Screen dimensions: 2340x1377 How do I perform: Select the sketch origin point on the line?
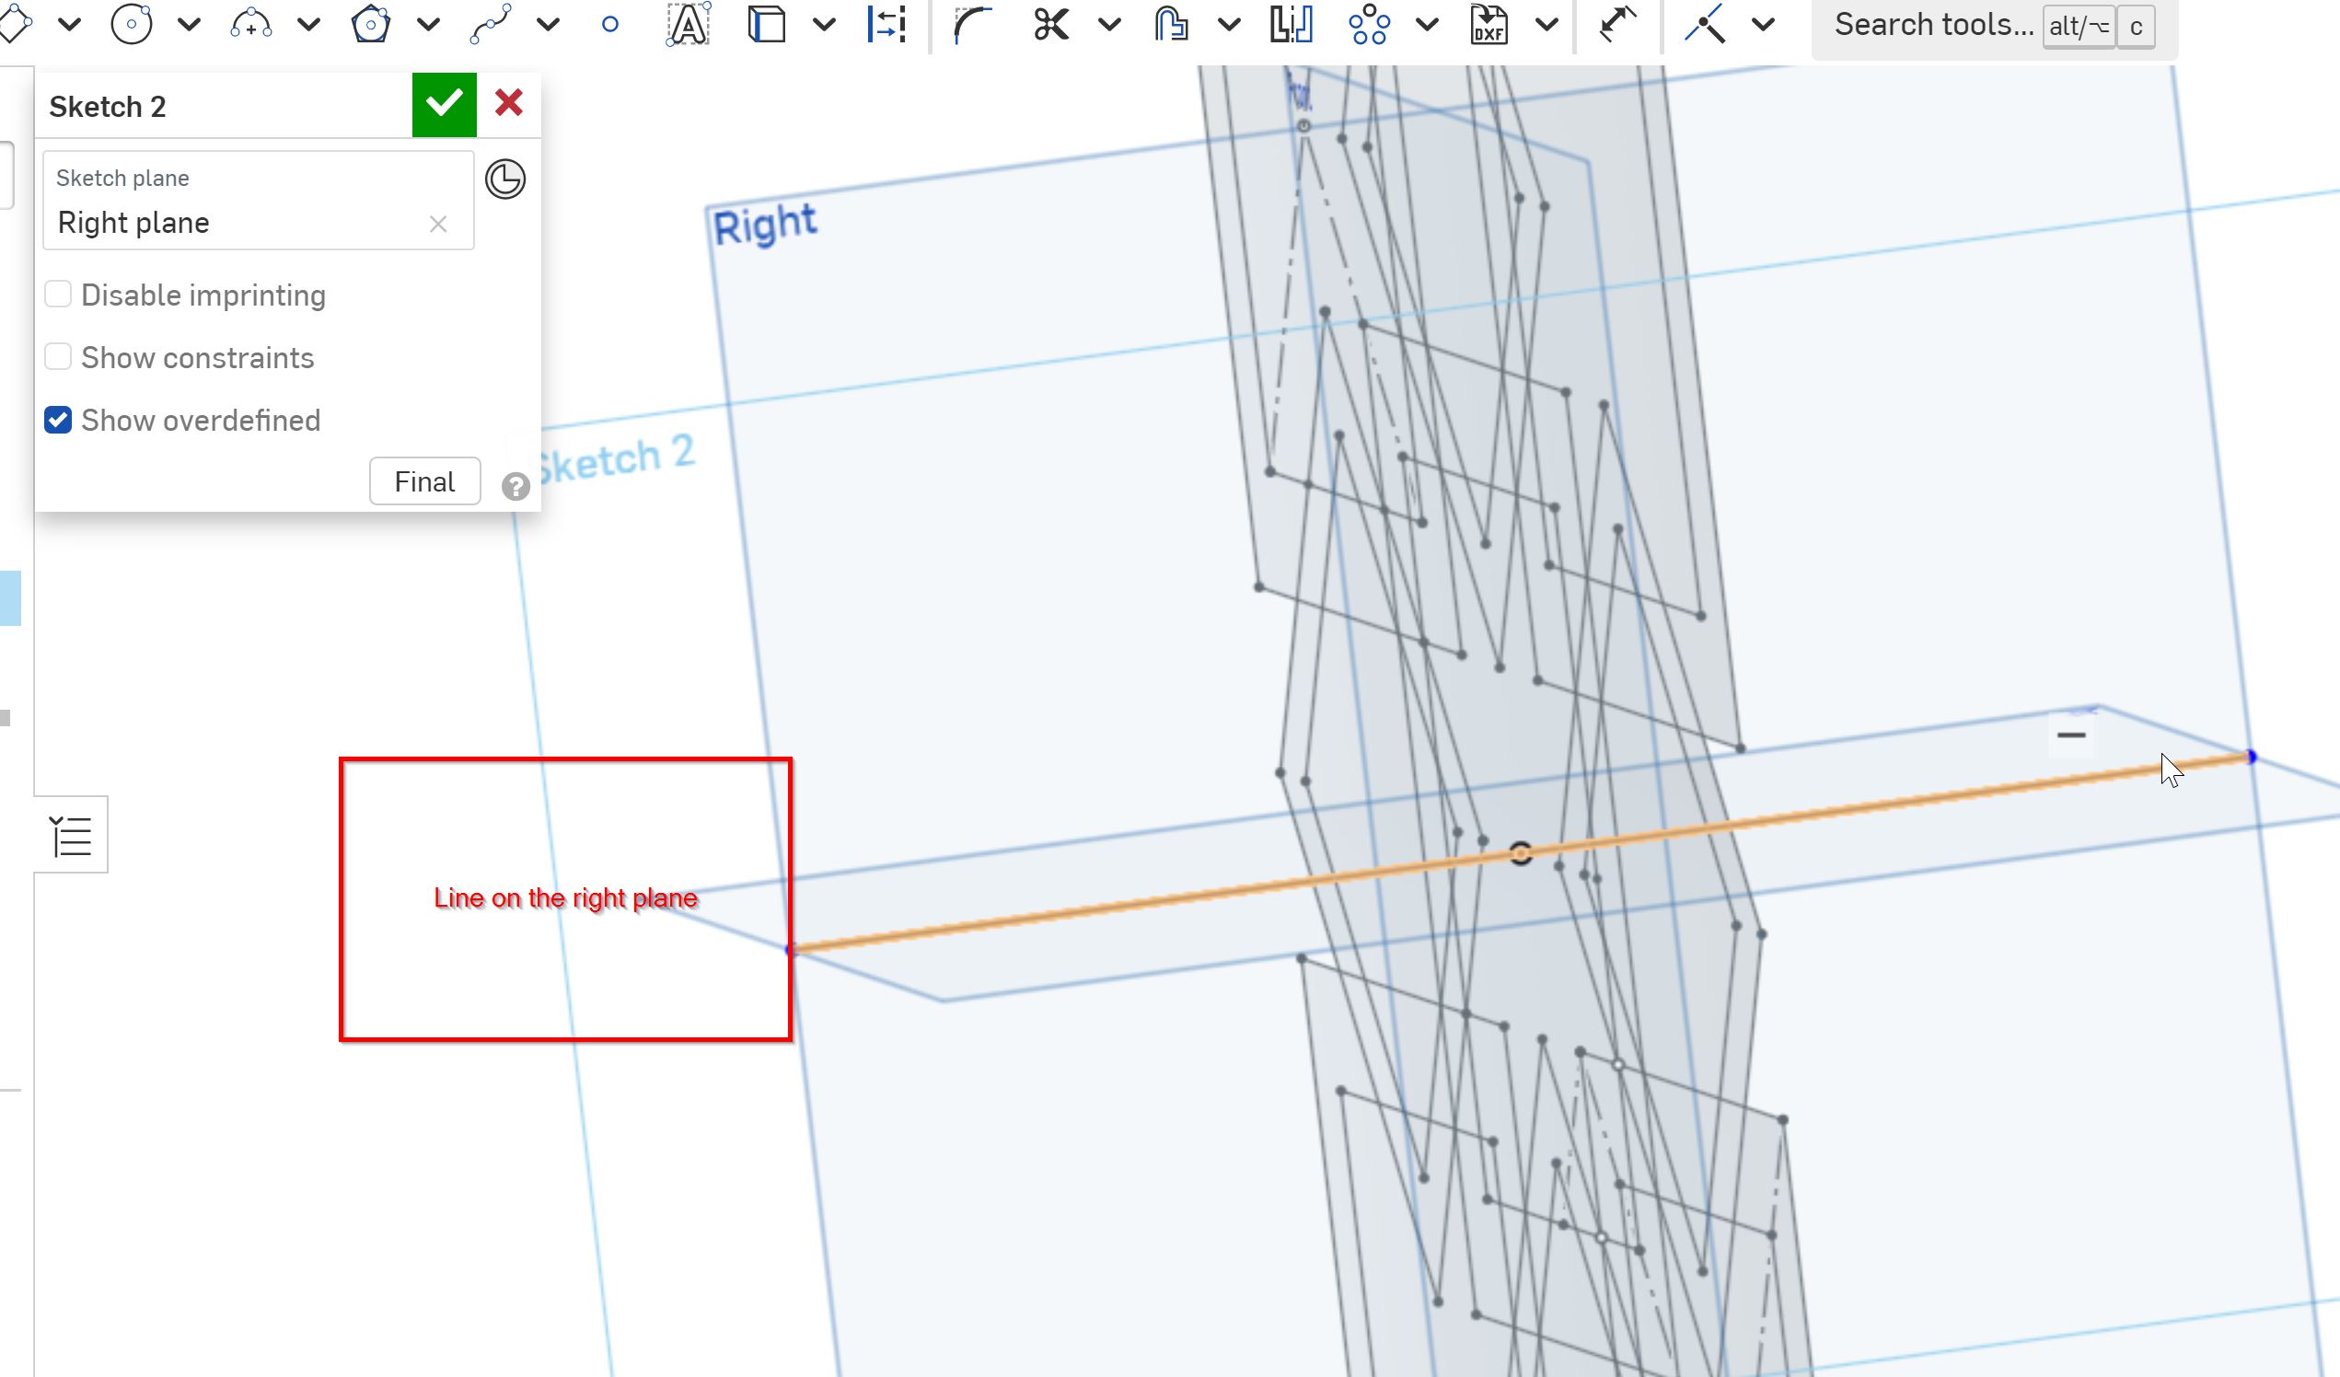click(1520, 852)
